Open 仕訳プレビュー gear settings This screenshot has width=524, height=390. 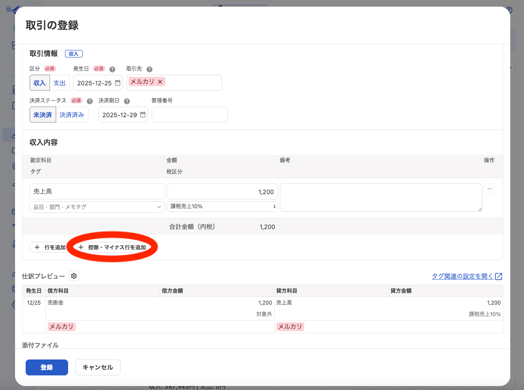click(74, 276)
